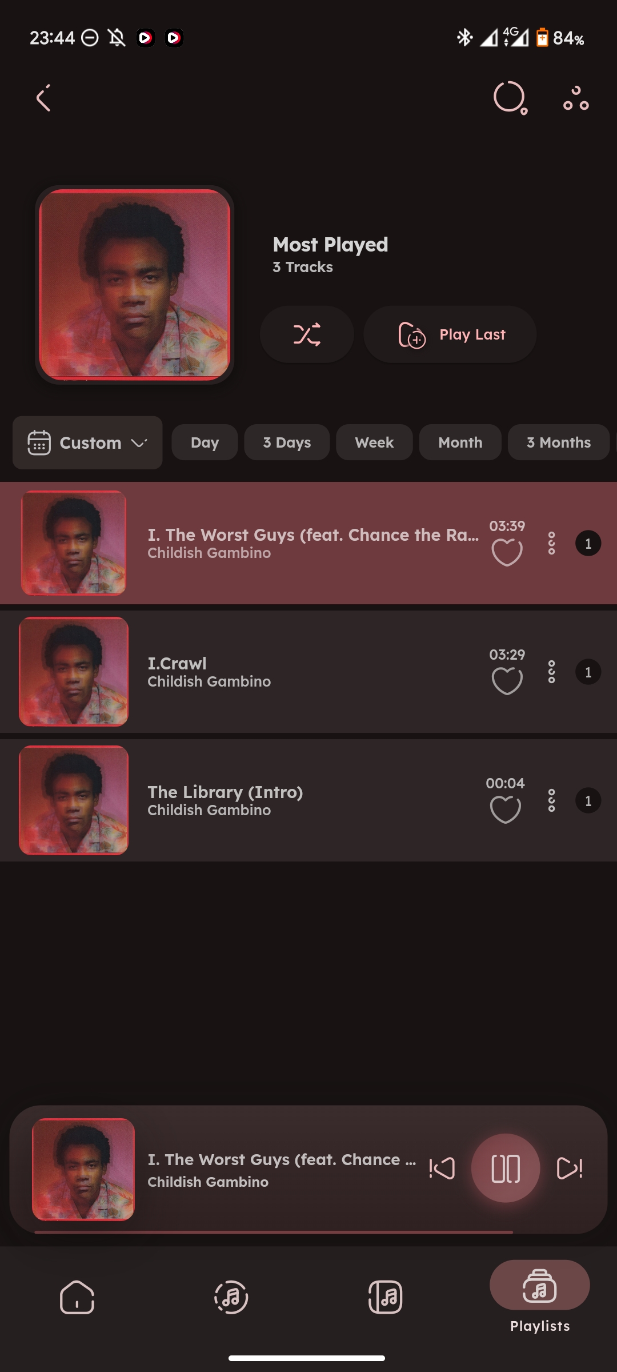Screen dimensions: 617x1372
Task: Open more options for The Library (Intro)
Action: [x=551, y=800]
